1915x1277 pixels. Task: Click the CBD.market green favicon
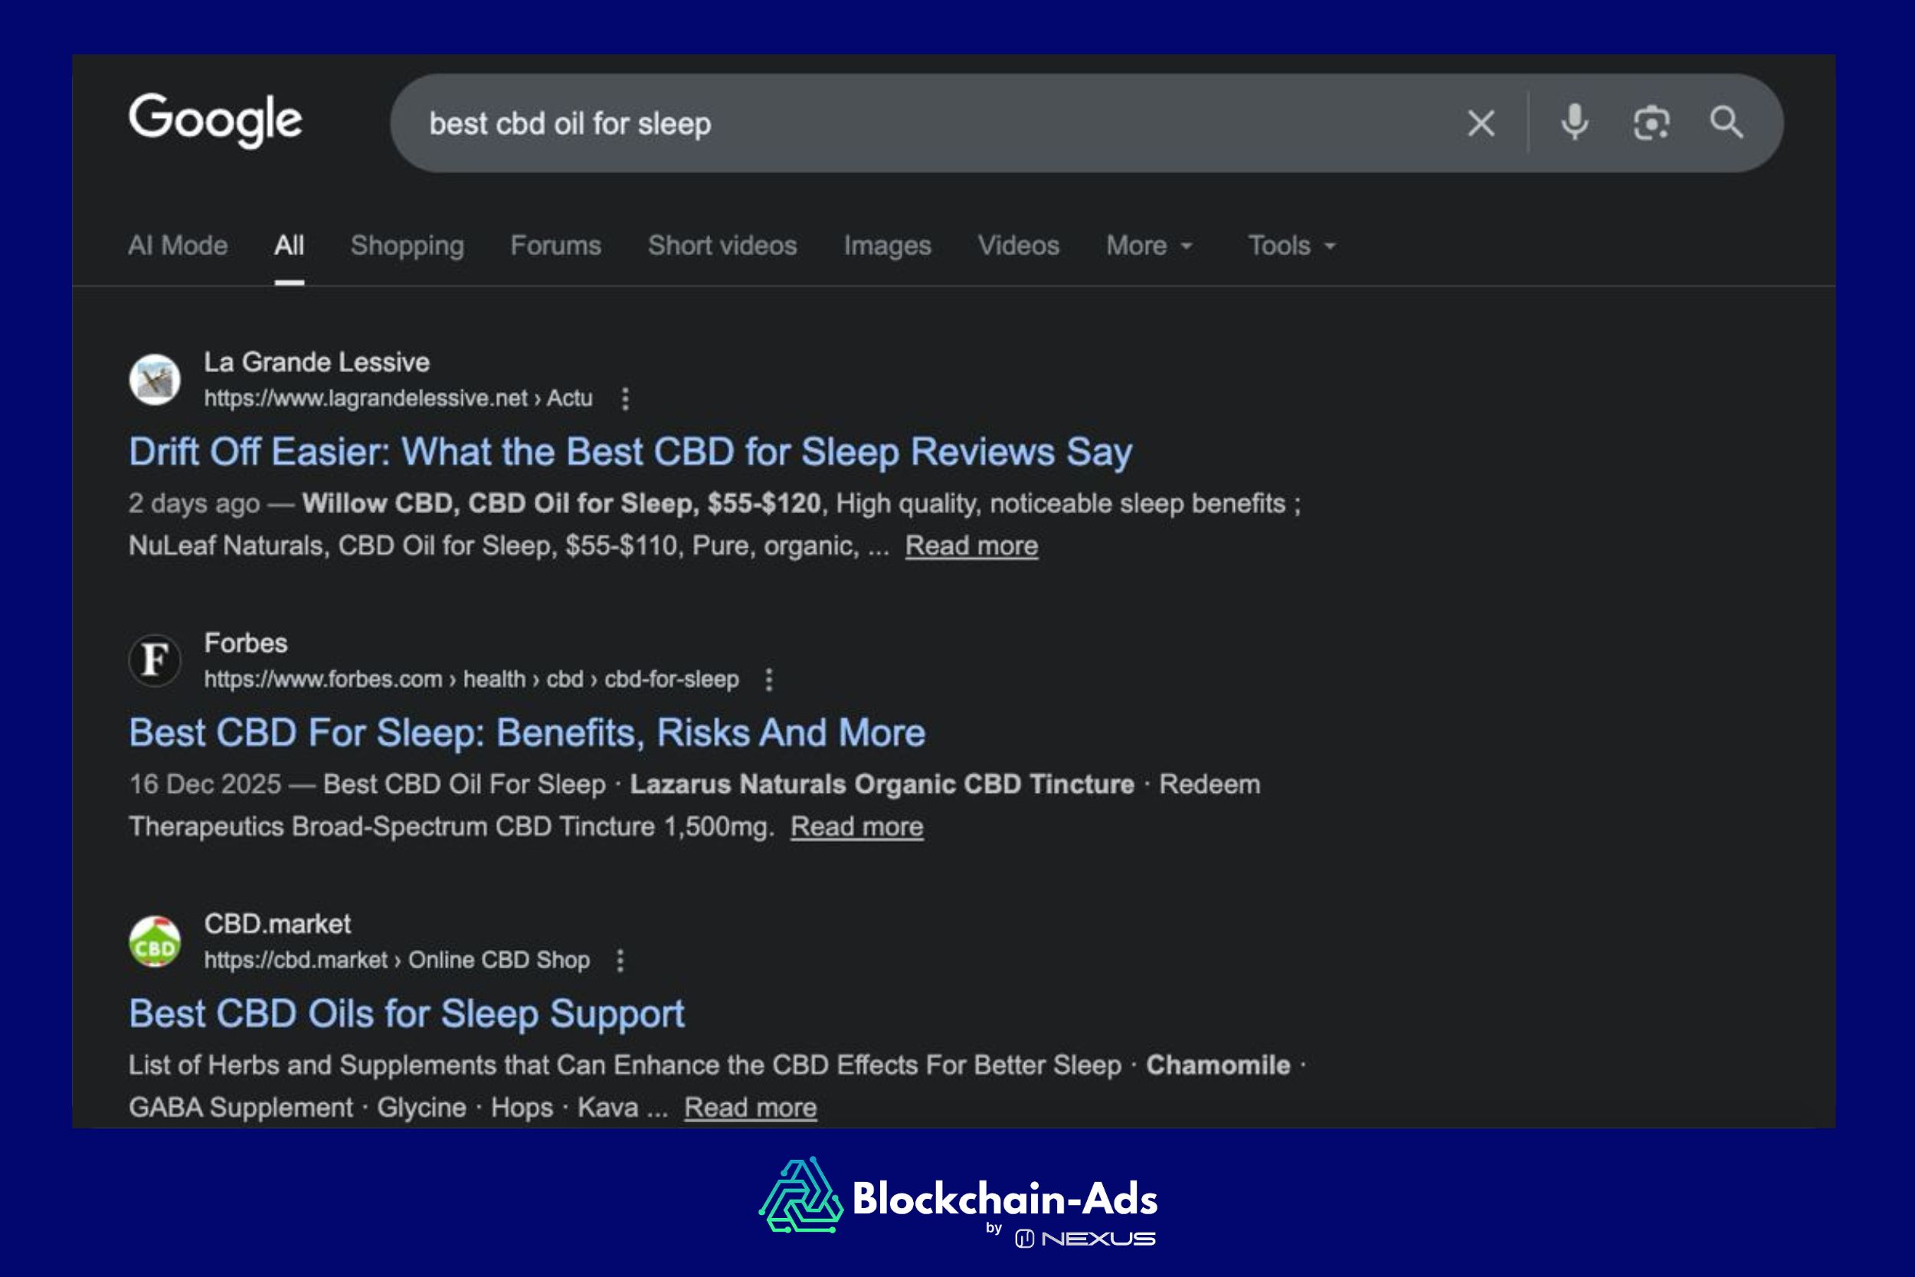point(155,941)
